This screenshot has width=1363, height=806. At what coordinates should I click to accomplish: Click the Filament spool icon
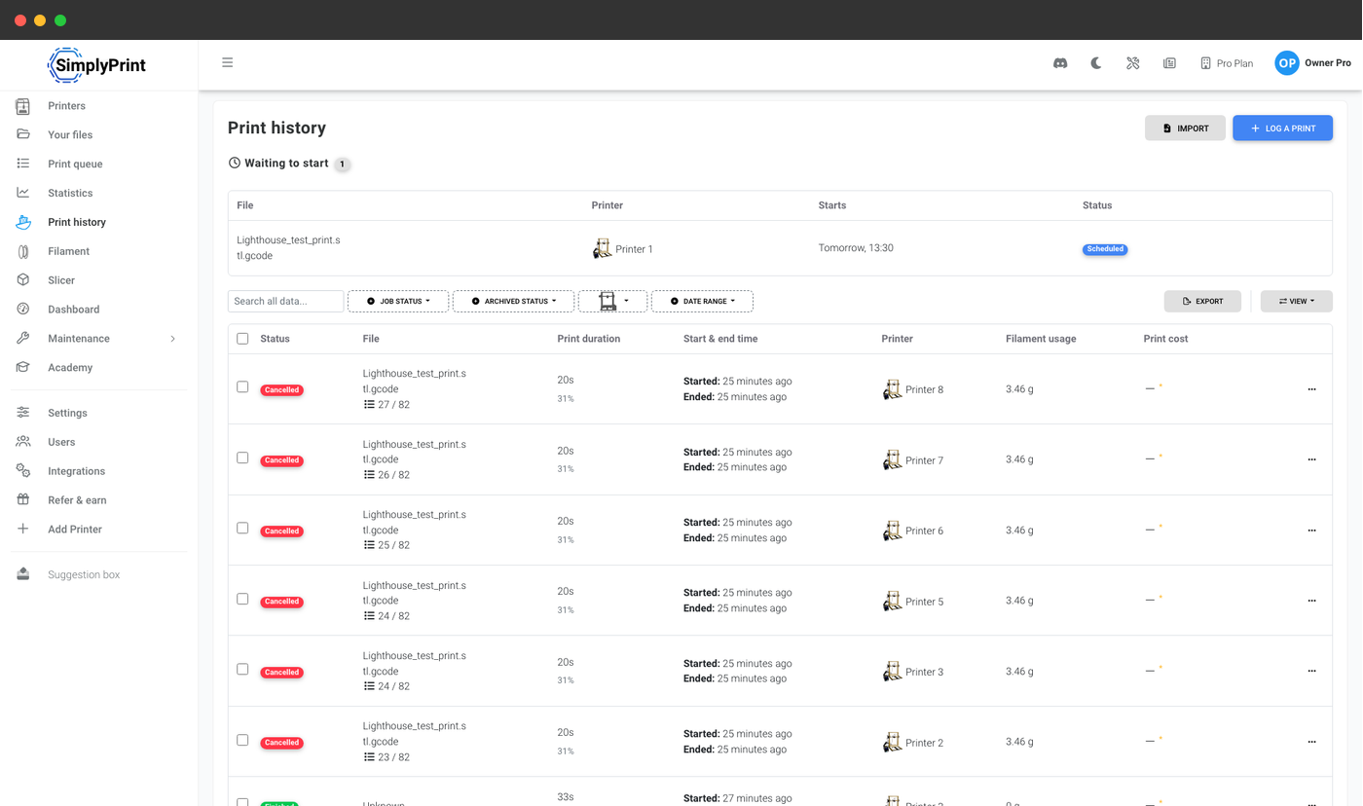pyautogui.click(x=22, y=251)
